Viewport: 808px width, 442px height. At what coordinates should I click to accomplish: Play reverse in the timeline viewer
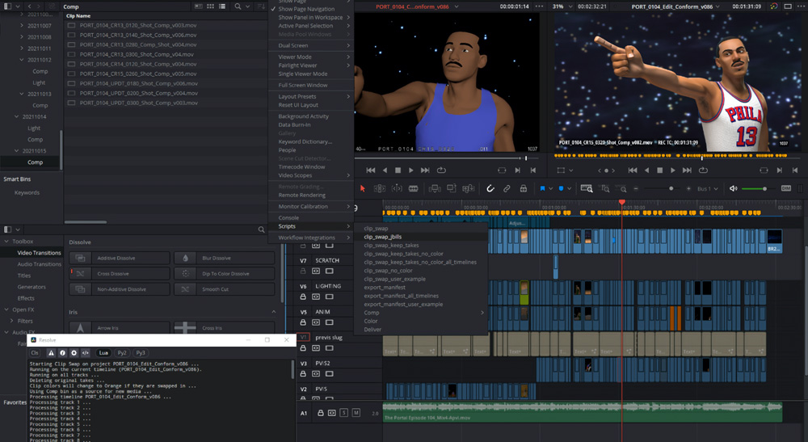coord(646,170)
